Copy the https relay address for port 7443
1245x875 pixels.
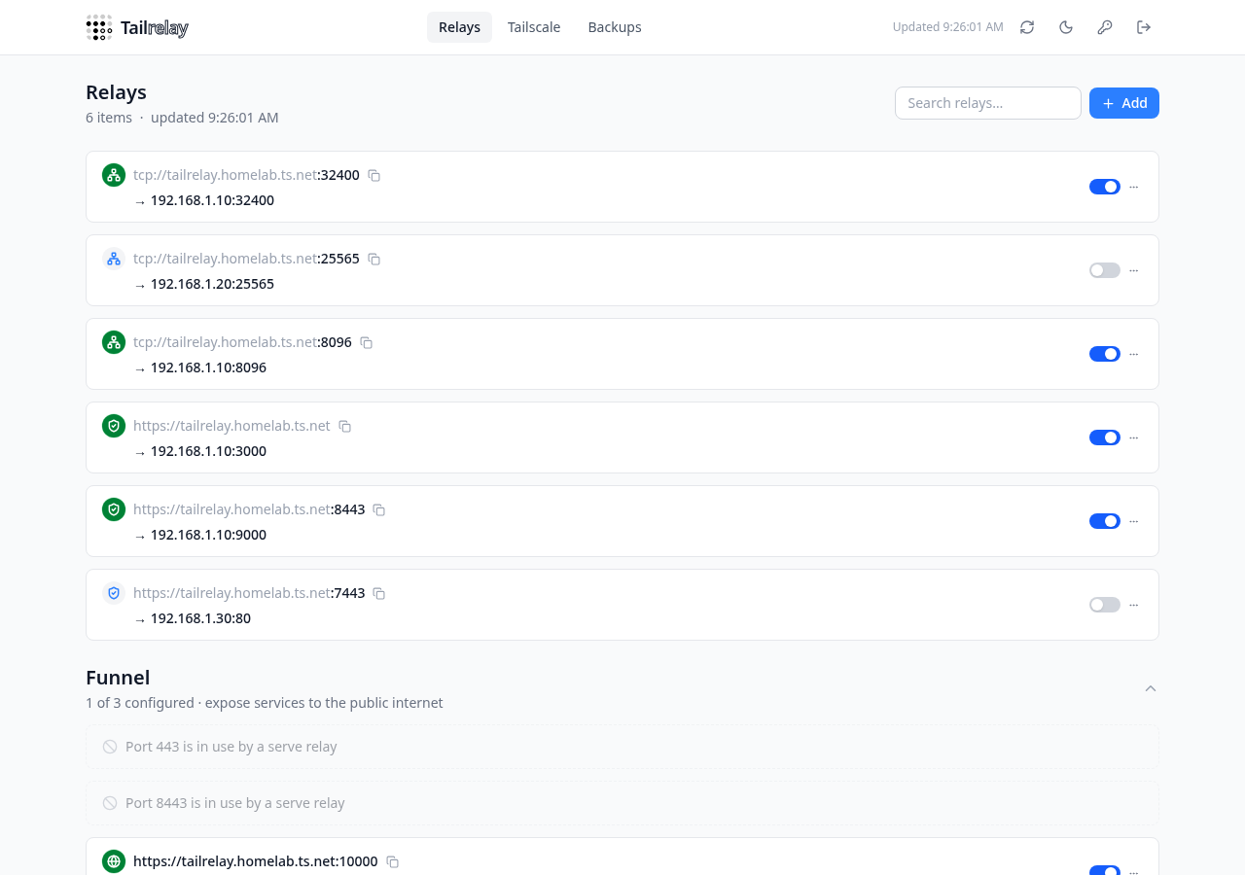(x=379, y=594)
